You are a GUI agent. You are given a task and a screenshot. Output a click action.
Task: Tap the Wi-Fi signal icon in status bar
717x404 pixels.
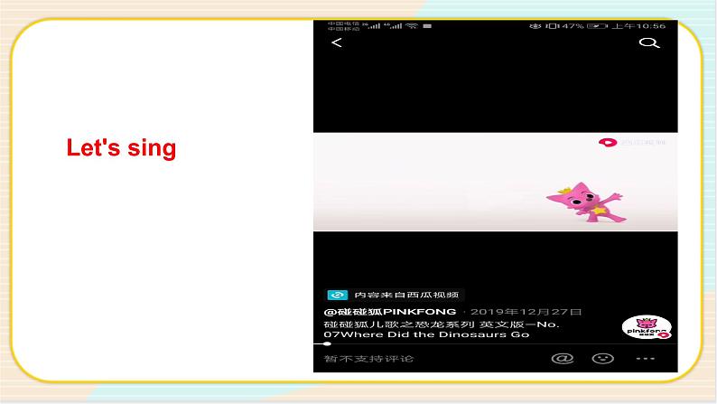(x=412, y=25)
